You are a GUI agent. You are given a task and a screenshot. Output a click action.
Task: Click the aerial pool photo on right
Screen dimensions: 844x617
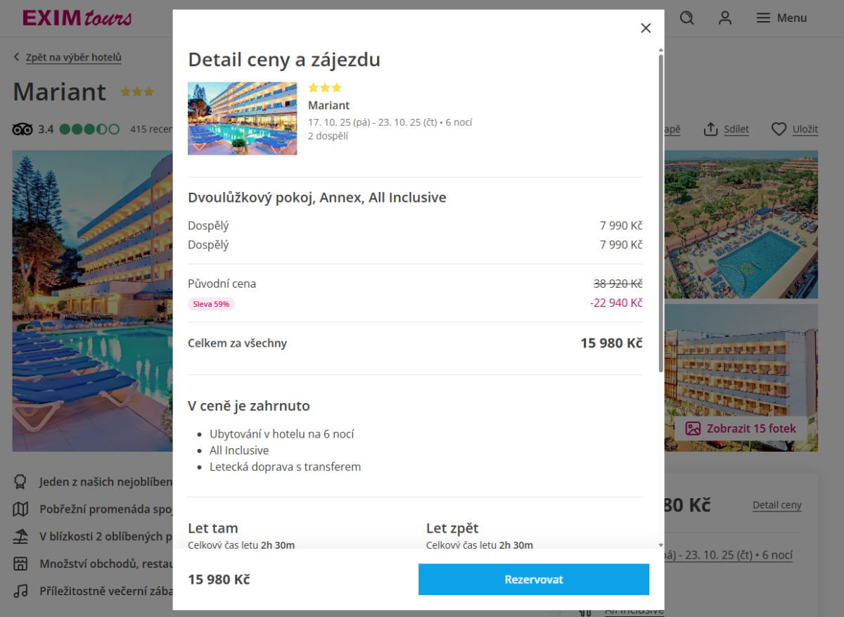pos(741,225)
